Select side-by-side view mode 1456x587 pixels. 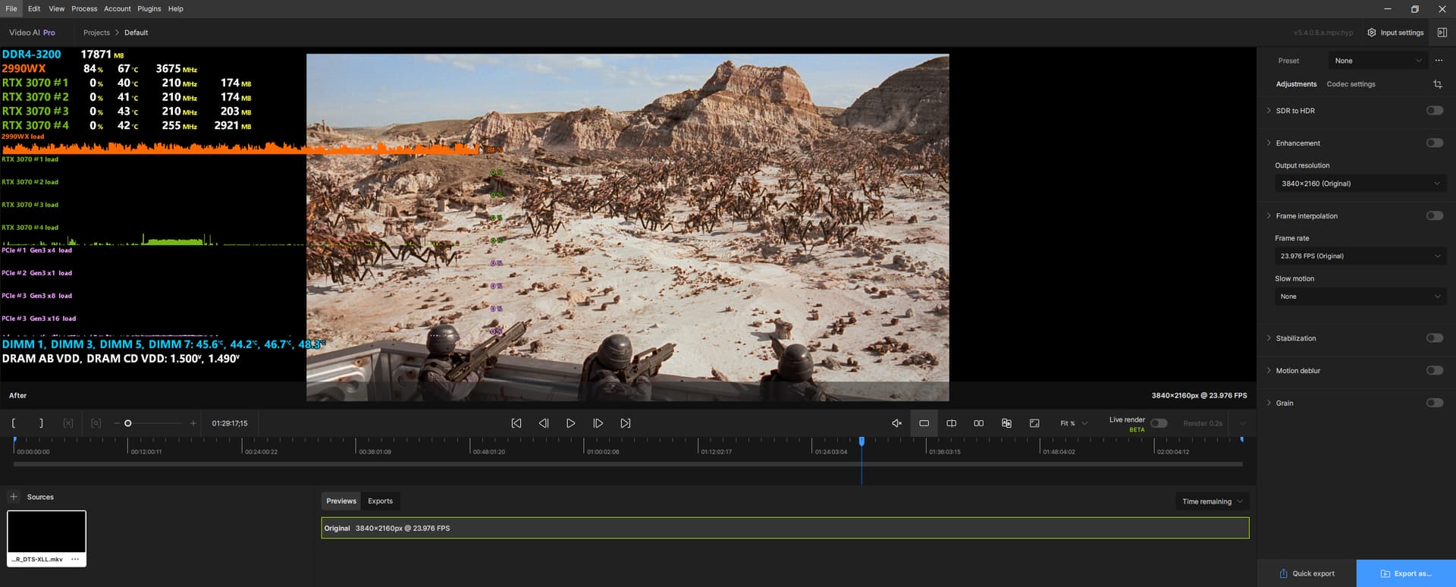coord(978,423)
